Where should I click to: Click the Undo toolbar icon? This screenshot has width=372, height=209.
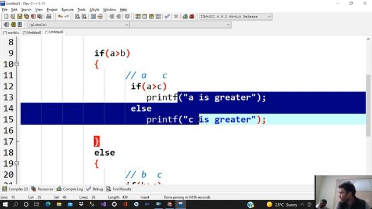tap(60, 16)
